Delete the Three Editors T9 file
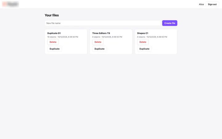Image resolution: width=222 pixels, height=139 pixels. (98, 42)
